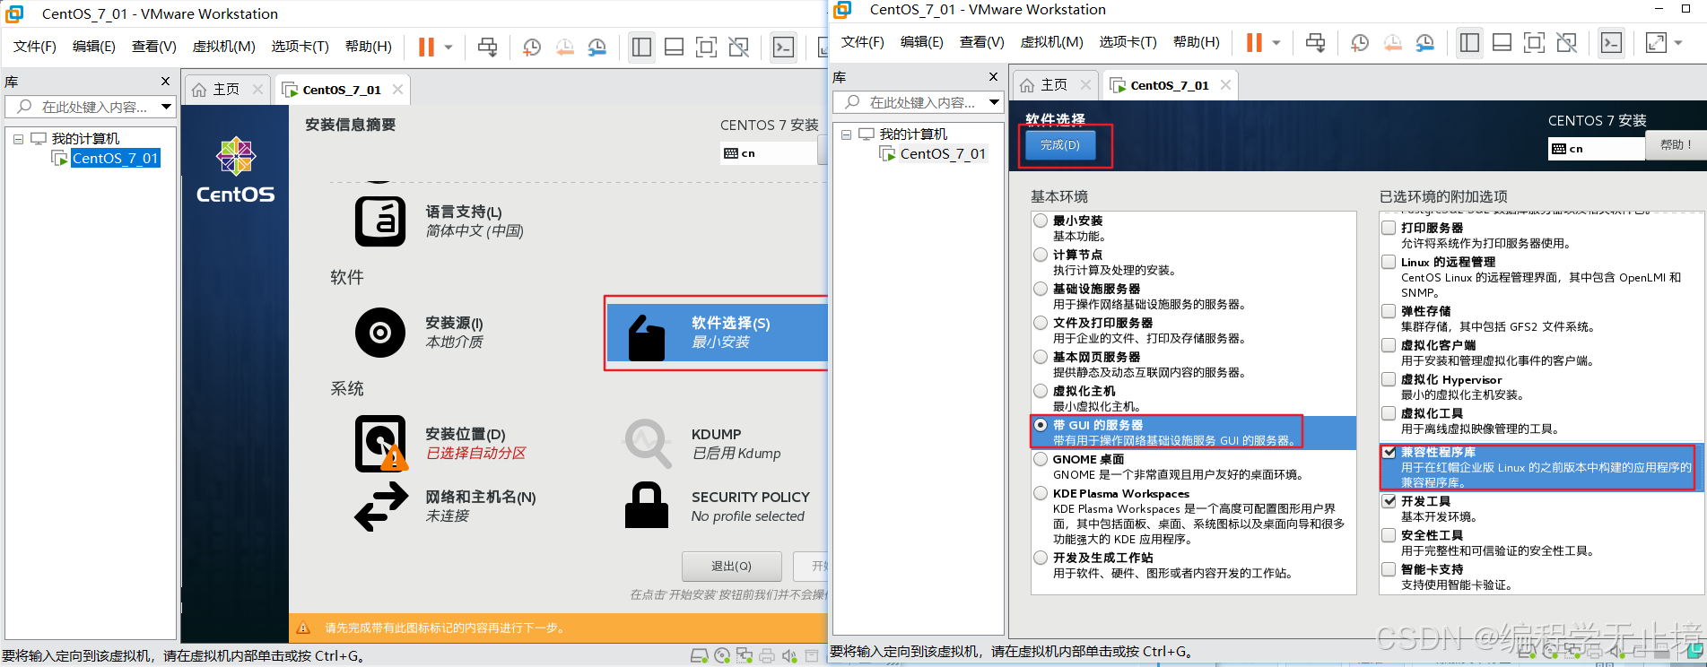Viewport: 1707px width, 667px height.
Task: Click 帮助！ help button in installer
Action: pos(1675,144)
